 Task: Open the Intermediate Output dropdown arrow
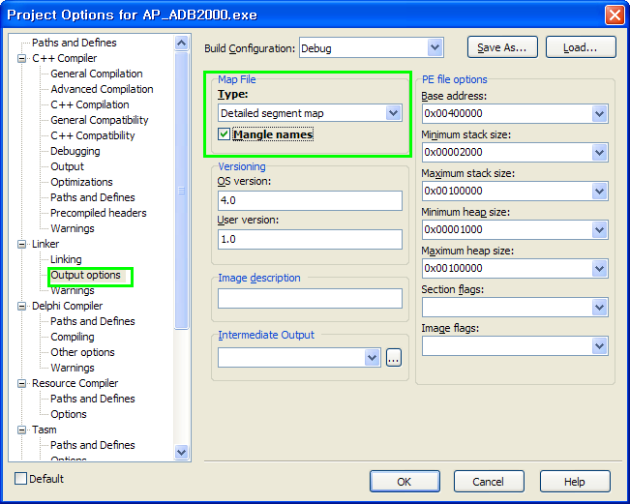[373, 358]
